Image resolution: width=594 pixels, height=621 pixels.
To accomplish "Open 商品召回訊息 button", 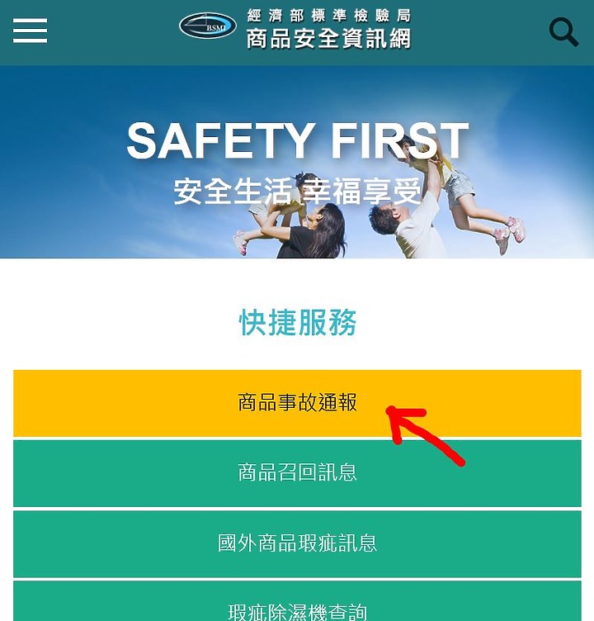I will click(297, 473).
